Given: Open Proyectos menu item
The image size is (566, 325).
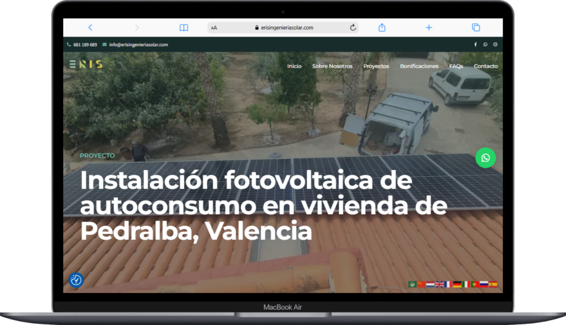Looking at the screenshot, I should [x=376, y=66].
